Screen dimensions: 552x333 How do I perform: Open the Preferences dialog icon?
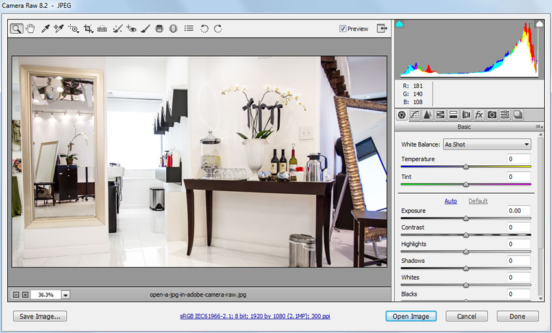(189, 28)
